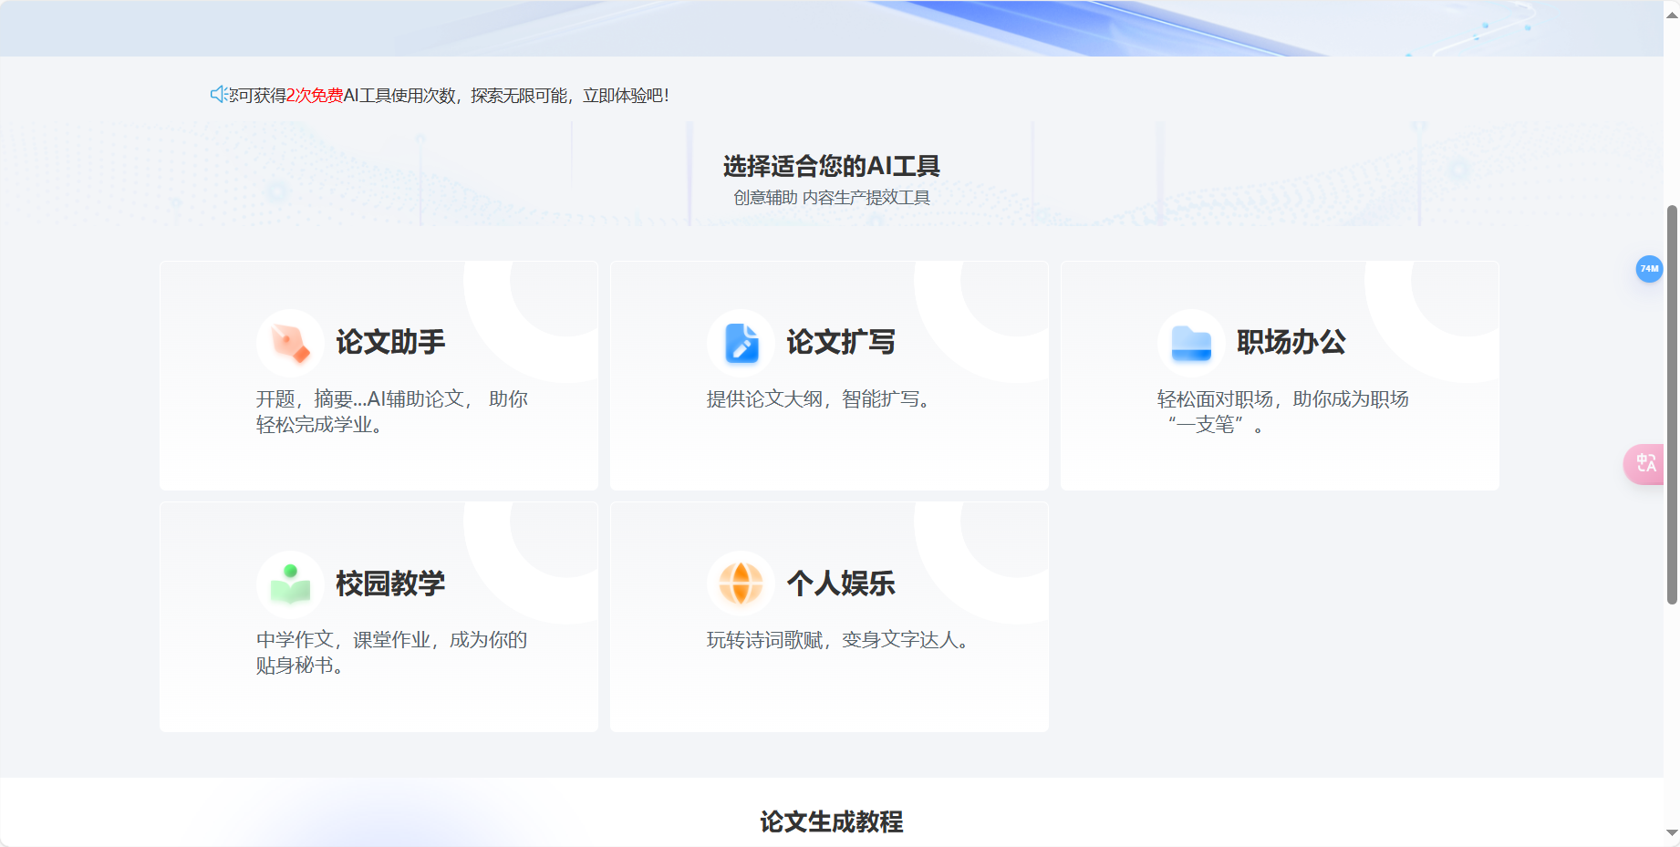Viewport: 1680px width, 847px height.
Task: Click the page vertical scrollbar thumb
Action: [1672, 404]
